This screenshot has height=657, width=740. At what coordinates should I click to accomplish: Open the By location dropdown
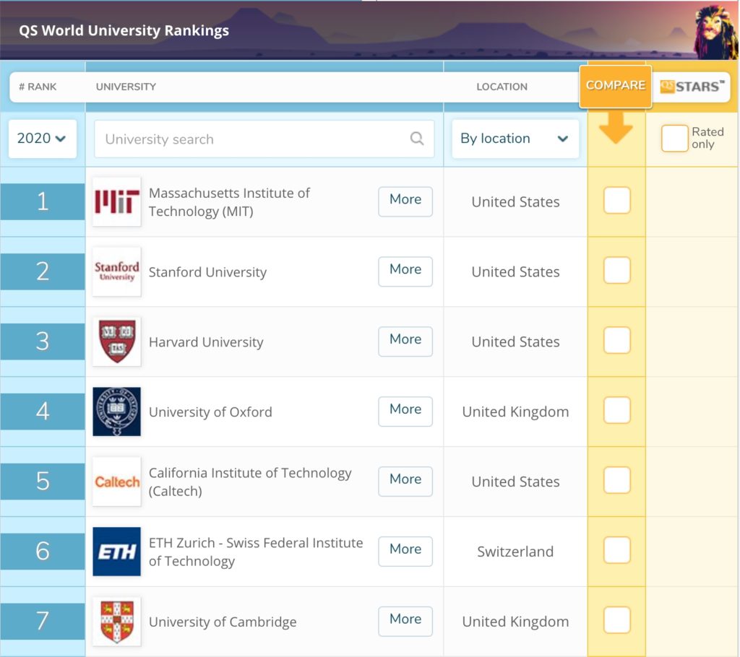click(515, 139)
